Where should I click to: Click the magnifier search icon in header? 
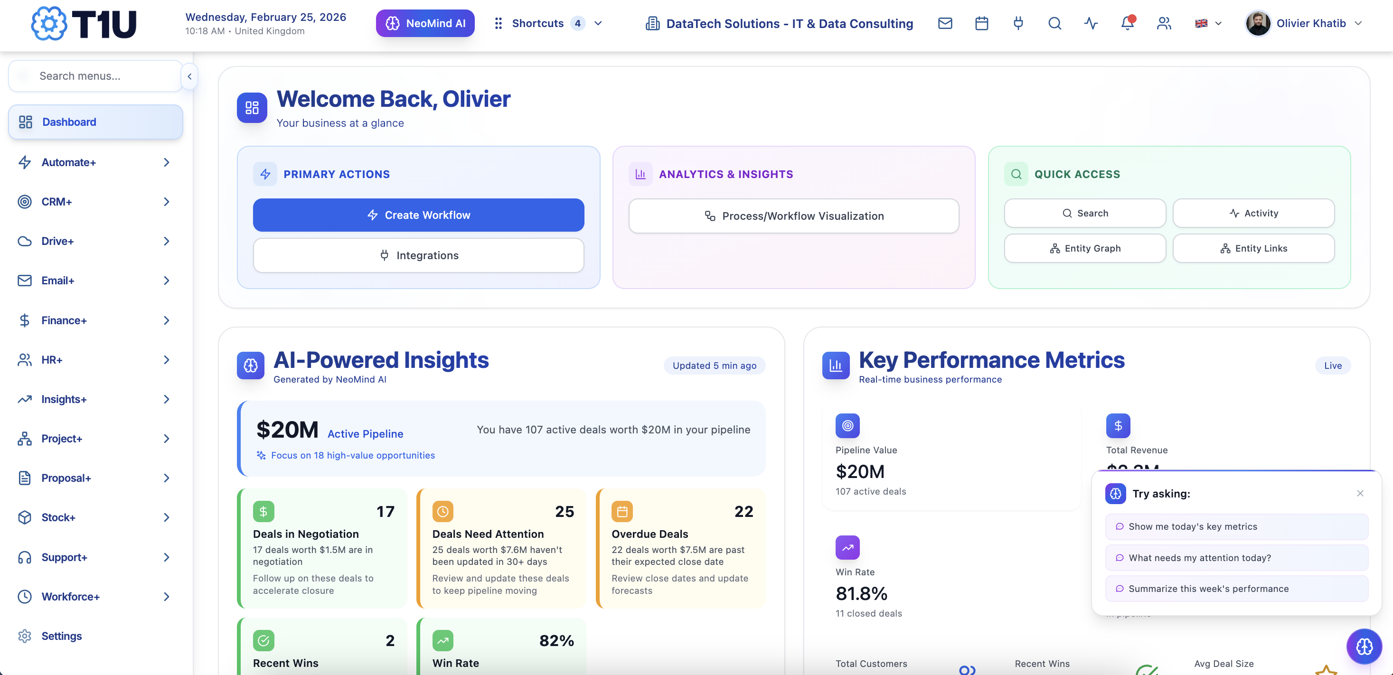(1054, 23)
